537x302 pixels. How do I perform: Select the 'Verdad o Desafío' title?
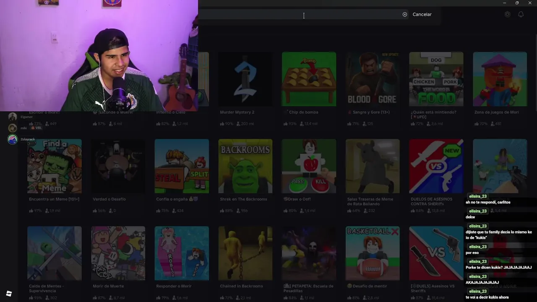[x=109, y=199]
